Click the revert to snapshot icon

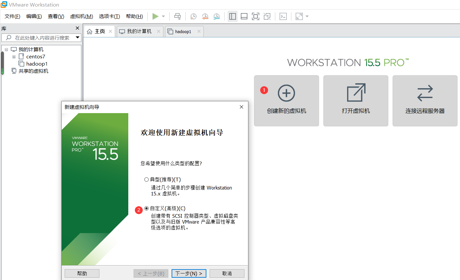click(205, 16)
